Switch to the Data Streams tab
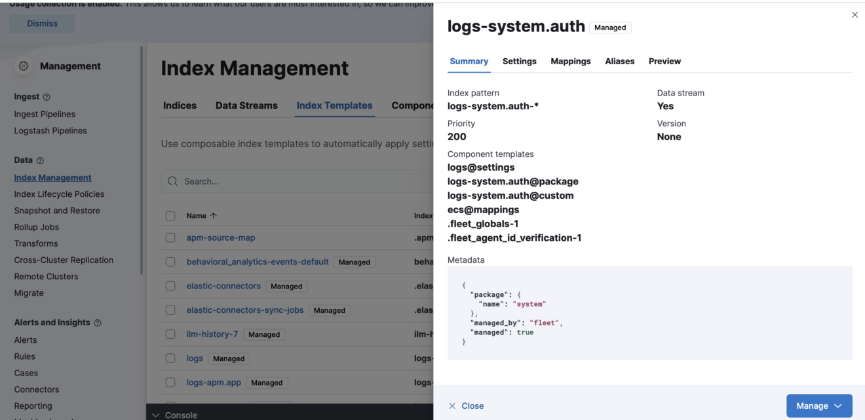 click(x=246, y=105)
